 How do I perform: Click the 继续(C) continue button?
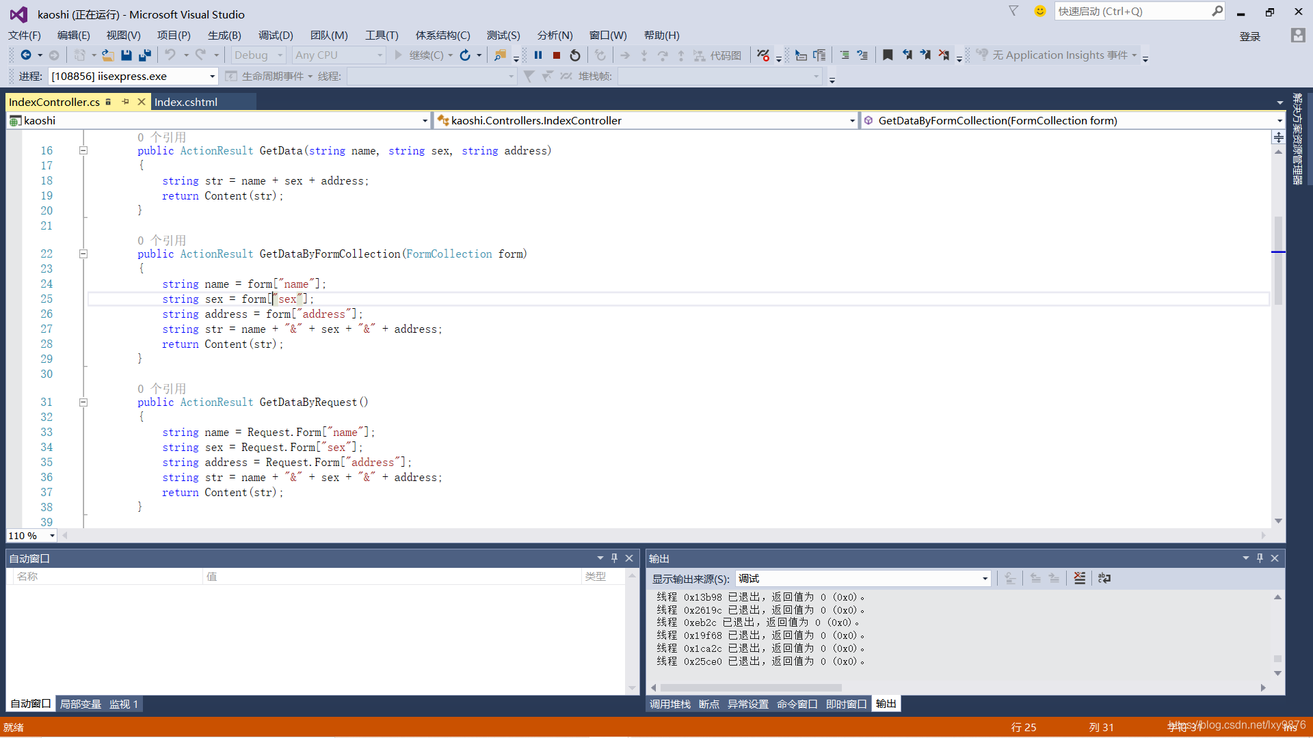(419, 55)
